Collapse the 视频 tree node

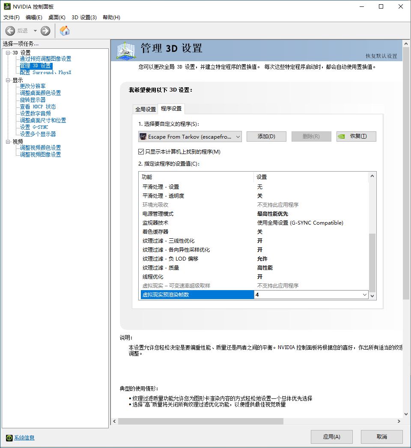(x=8, y=142)
